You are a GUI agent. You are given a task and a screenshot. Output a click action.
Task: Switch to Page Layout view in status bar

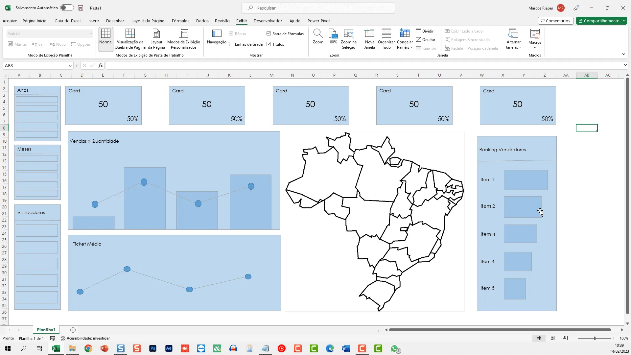pos(552,338)
